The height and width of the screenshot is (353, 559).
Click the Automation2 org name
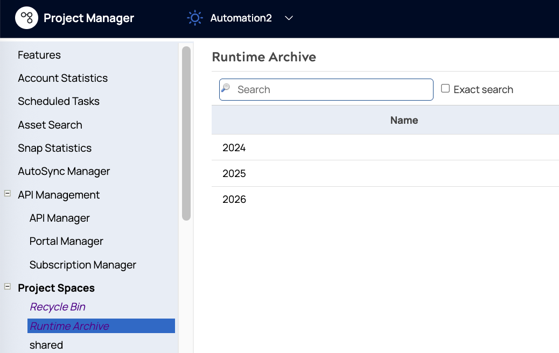(x=241, y=18)
